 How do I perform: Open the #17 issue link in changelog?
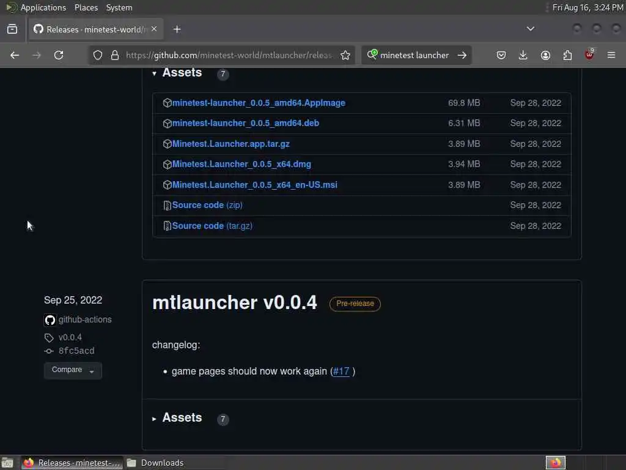point(341,371)
